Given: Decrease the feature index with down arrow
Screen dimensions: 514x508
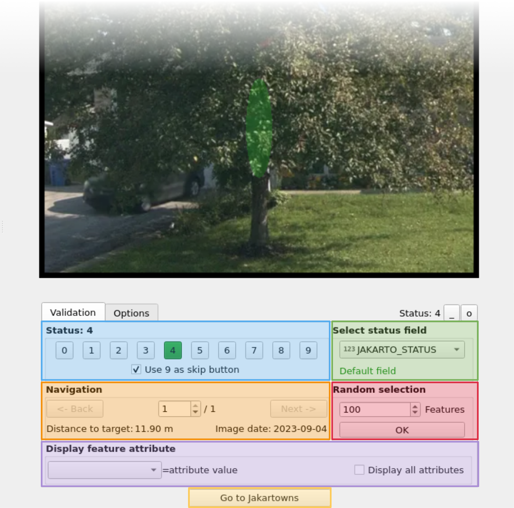Looking at the screenshot, I should pyautogui.click(x=196, y=412).
